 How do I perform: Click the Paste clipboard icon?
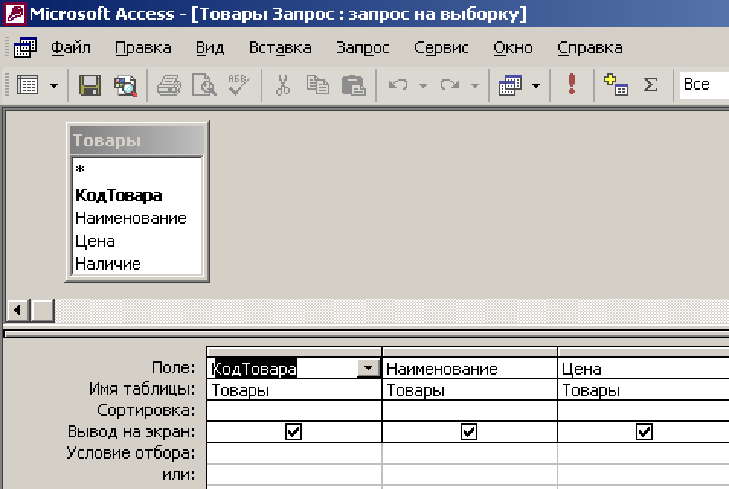pos(353,85)
